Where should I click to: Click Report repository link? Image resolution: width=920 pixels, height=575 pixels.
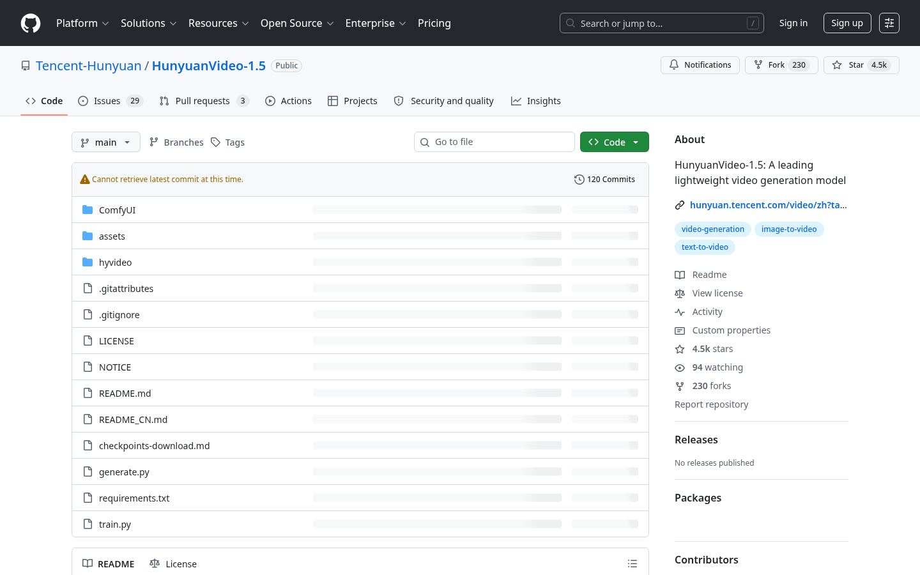click(711, 404)
